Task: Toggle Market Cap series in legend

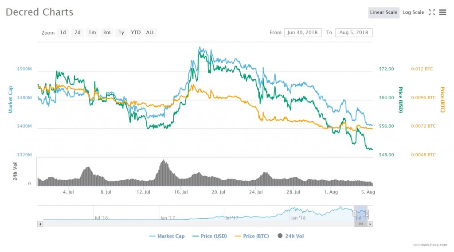Action: click(x=167, y=236)
